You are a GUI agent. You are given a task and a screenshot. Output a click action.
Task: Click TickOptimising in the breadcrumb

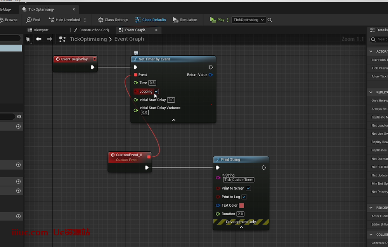[88, 39]
